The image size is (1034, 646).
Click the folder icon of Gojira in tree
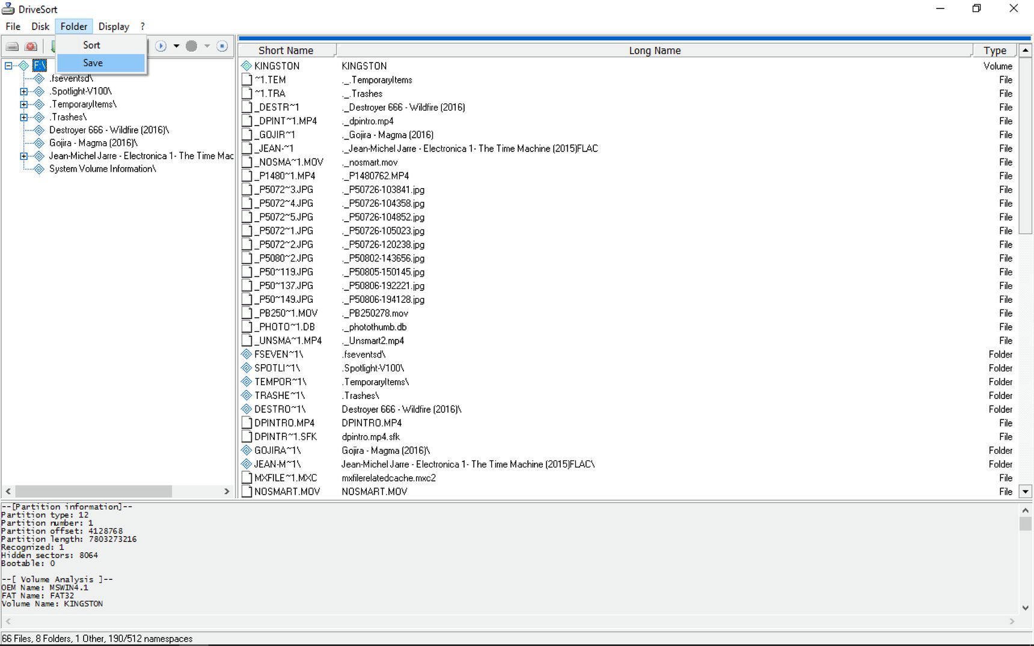click(x=39, y=143)
